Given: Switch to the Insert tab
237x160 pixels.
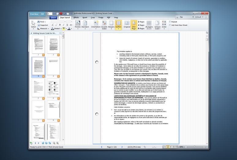Looking at the screenshot, I should click(x=85, y=17).
